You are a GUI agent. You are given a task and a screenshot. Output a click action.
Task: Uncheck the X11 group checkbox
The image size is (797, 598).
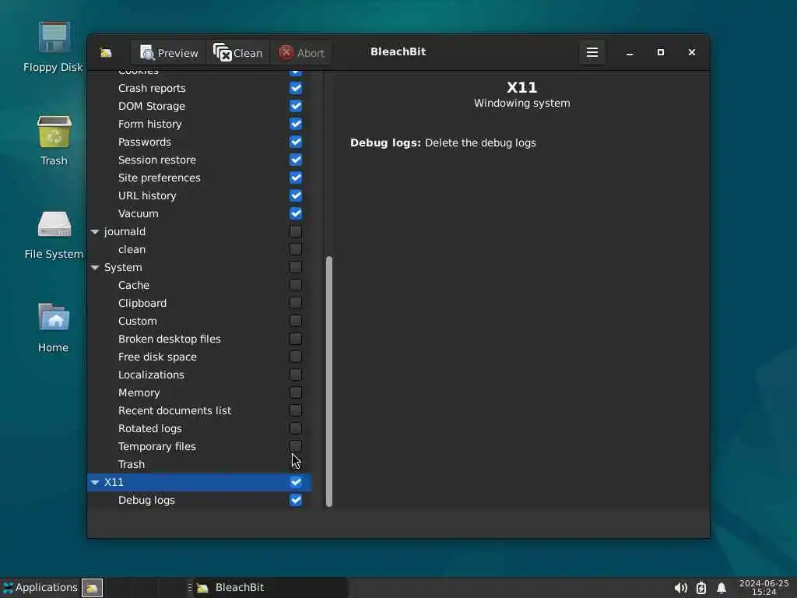(x=296, y=482)
